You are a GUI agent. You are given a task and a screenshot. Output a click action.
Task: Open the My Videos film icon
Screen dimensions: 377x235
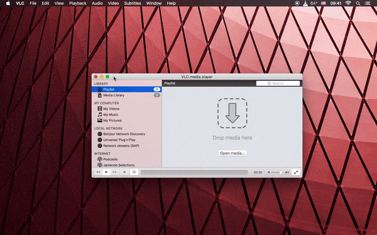[100, 108]
